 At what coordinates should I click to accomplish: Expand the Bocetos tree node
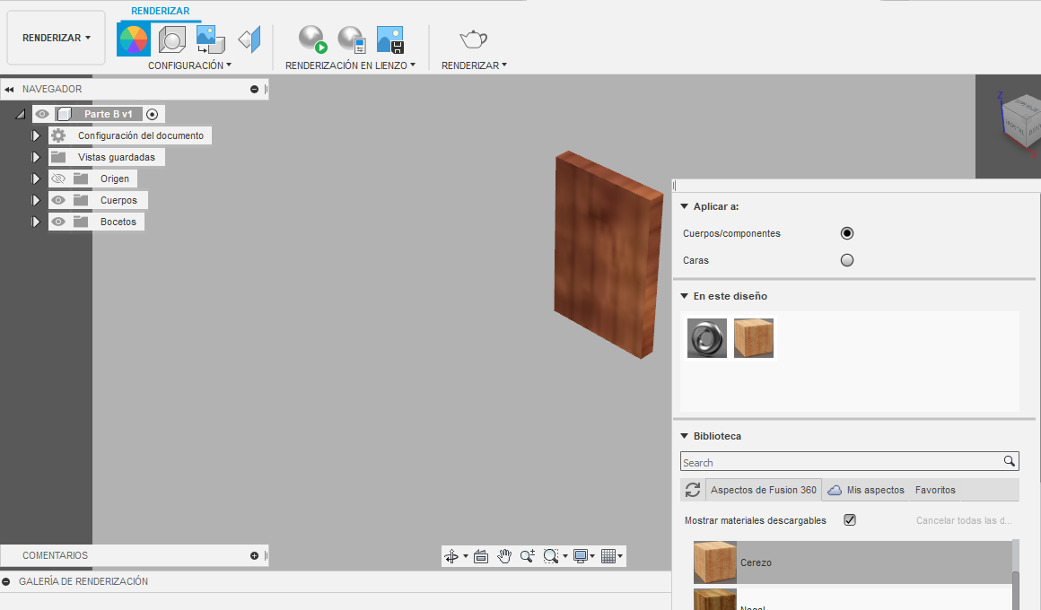(36, 222)
